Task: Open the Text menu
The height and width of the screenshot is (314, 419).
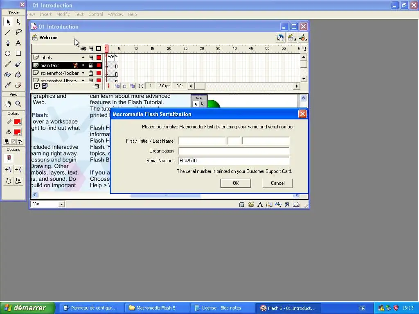Action: (79, 14)
